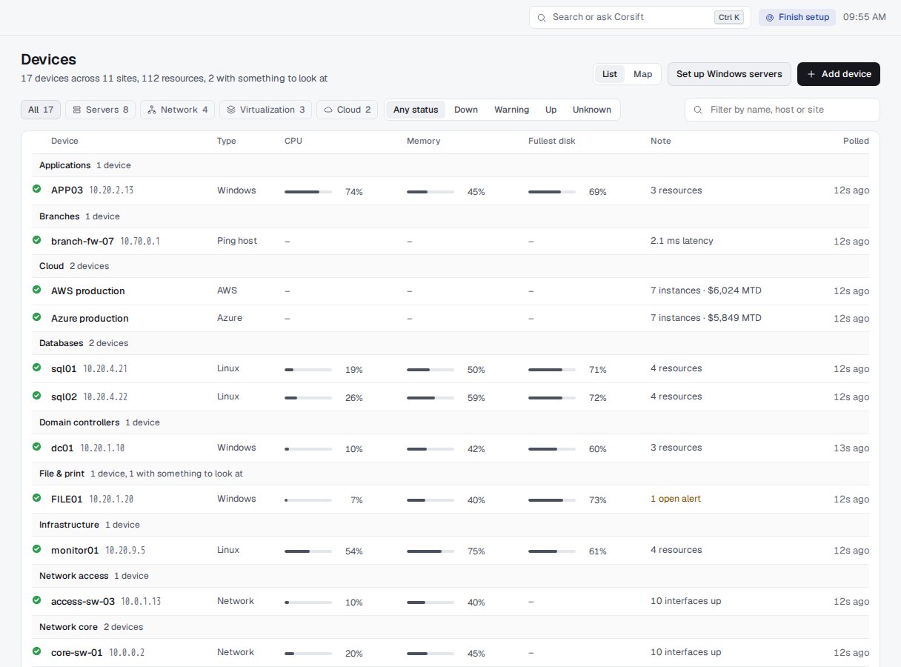
Task: Open FILE01 1 open alert note
Action: [x=676, y=499]
